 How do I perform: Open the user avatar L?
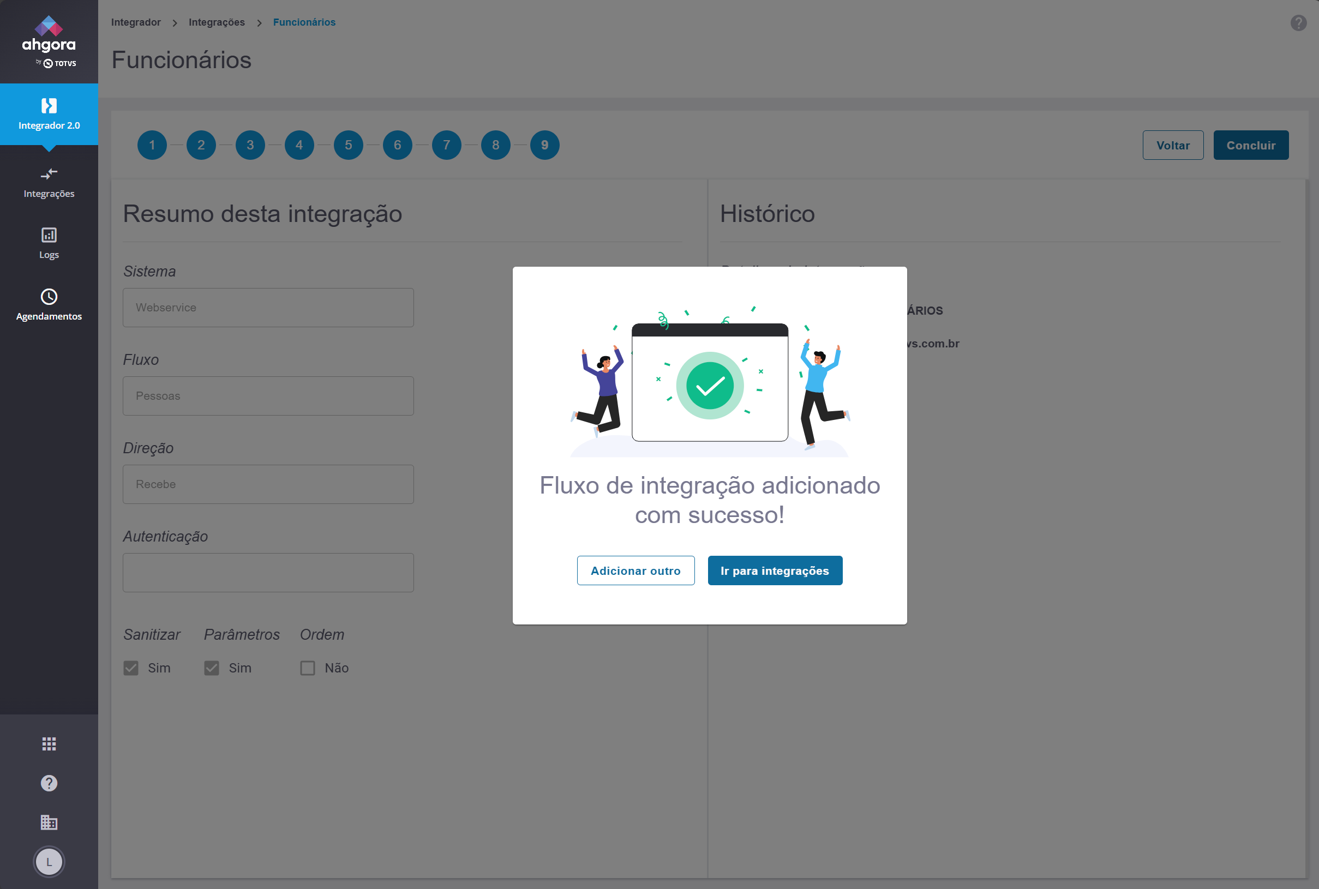click(x=49, y=862)
